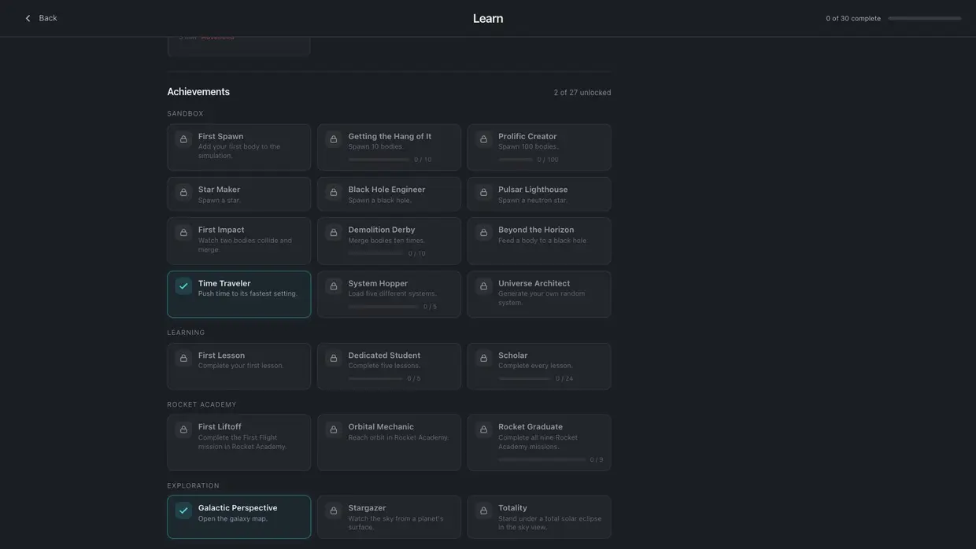Screen dimensions: 976x549
Task: Click lock icon on First Liftoff card
Action: point(183,429)
